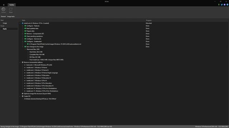Click gray icon beside Create ISO
Viewport: 229px width, 128px height.
(x=23, y=96)
